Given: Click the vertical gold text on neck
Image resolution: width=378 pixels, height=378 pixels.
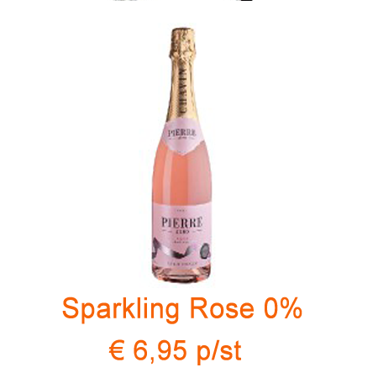Looking at the screenshot, I should (x=182, y=90).
